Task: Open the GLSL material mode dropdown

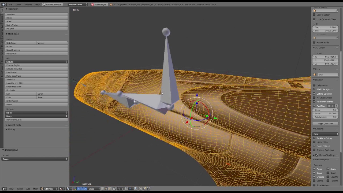Action: (326, 134)
